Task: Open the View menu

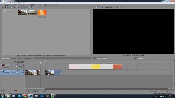Action: click(8, 3)
